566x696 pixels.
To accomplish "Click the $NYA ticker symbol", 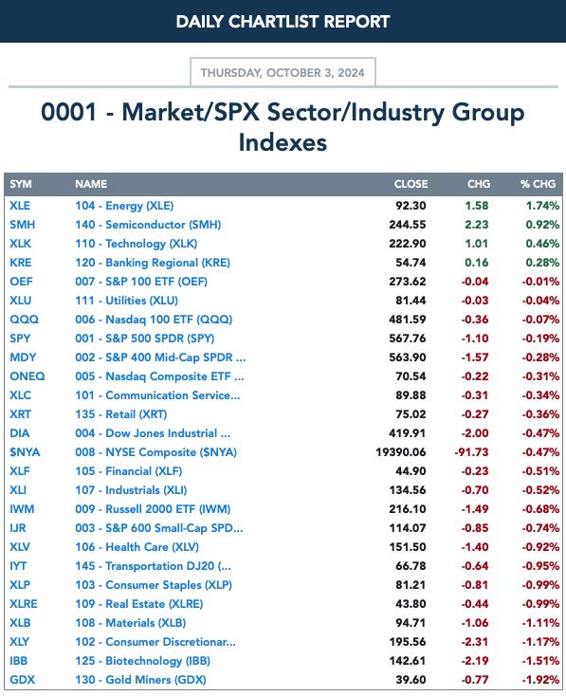I will coord(25,452).
